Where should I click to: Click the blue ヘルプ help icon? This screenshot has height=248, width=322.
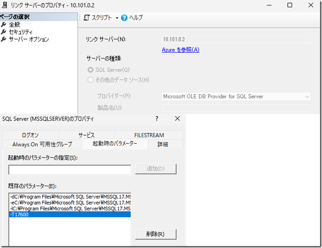(x=124, y=18)
